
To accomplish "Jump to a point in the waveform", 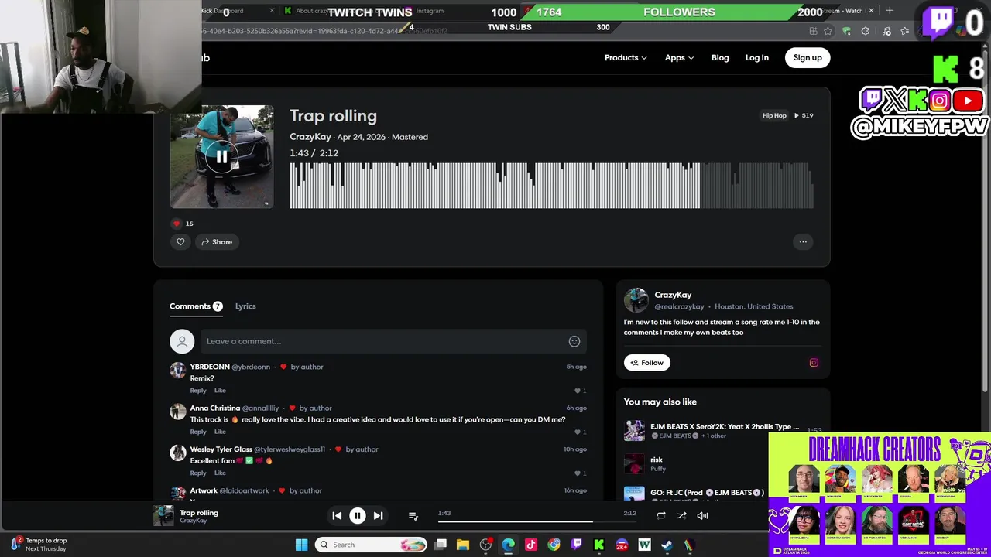I will [x=551, y=186].
